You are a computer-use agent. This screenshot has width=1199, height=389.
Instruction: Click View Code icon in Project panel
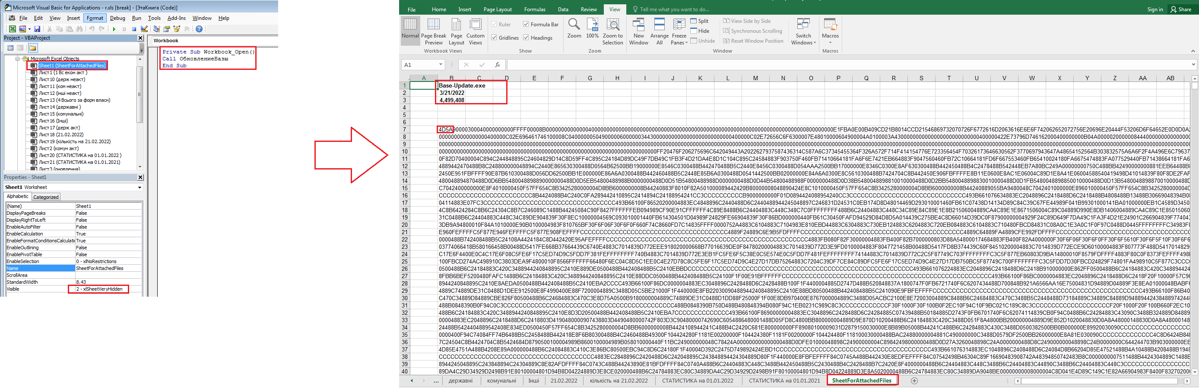tap(11, 48)
